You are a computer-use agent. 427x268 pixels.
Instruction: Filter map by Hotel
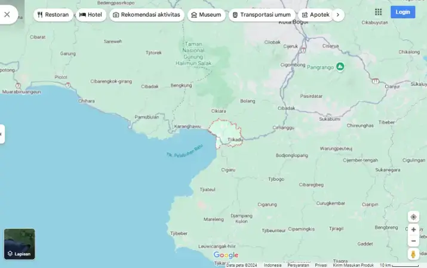(91, 14)
